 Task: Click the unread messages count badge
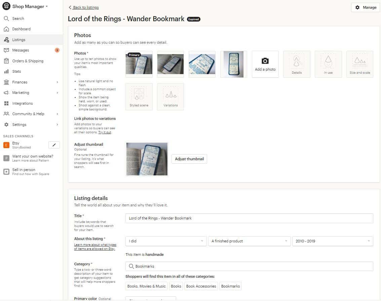(57, 50)
